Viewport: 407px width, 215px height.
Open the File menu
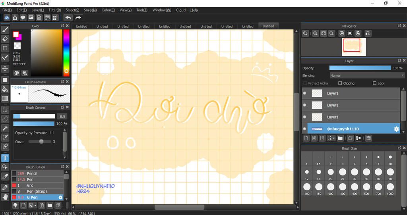7,10
